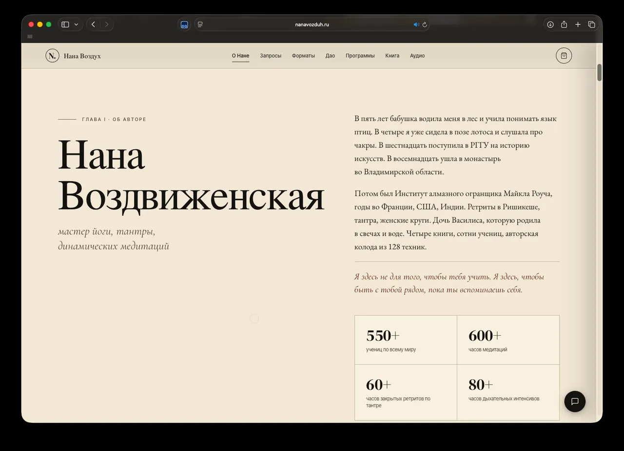
Task: Open the chat bubble button
Action: (575, 401)
